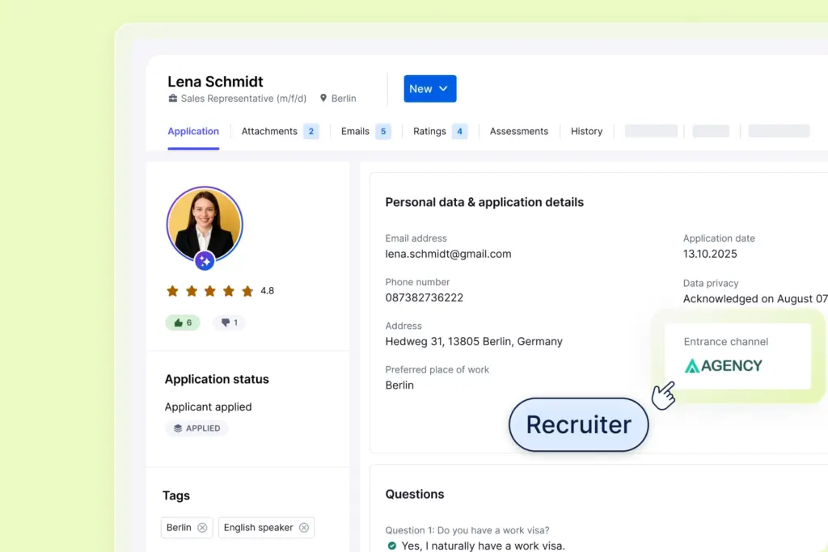The height and width of the screenshot is (552, 828).
Task: Click the AI sparkle badge on profile photo
Action: pos(205,261)
